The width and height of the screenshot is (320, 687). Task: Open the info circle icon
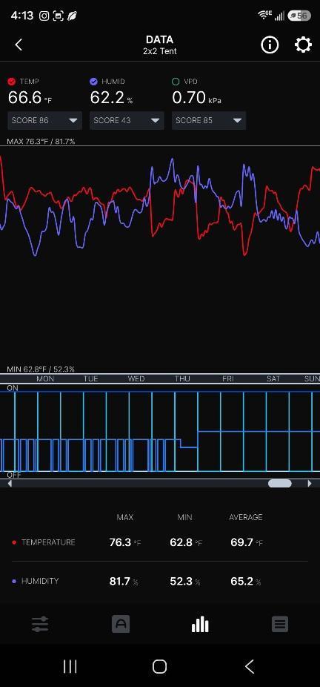pyautogui.click(x=270, y=45)
